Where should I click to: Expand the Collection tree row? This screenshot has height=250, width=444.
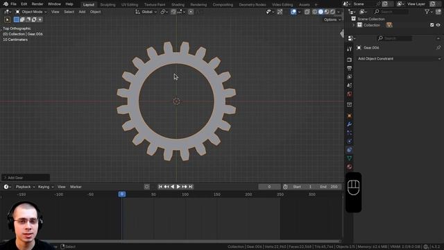(353, 25)
